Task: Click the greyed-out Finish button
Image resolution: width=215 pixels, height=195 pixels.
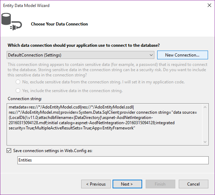Action: 160,184
